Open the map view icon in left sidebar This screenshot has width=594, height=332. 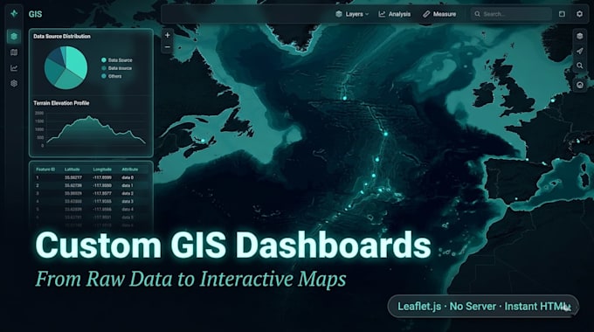[14, 52]
